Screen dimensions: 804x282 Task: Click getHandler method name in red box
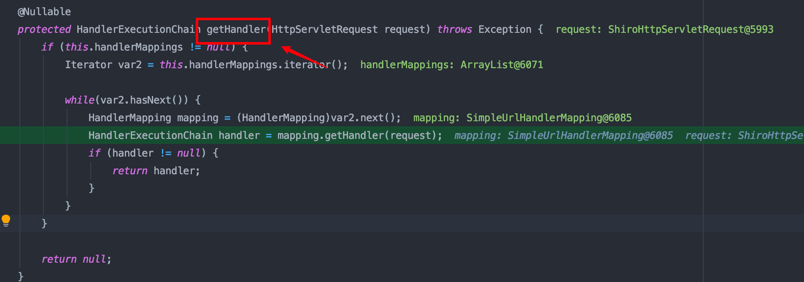[235, 29]
